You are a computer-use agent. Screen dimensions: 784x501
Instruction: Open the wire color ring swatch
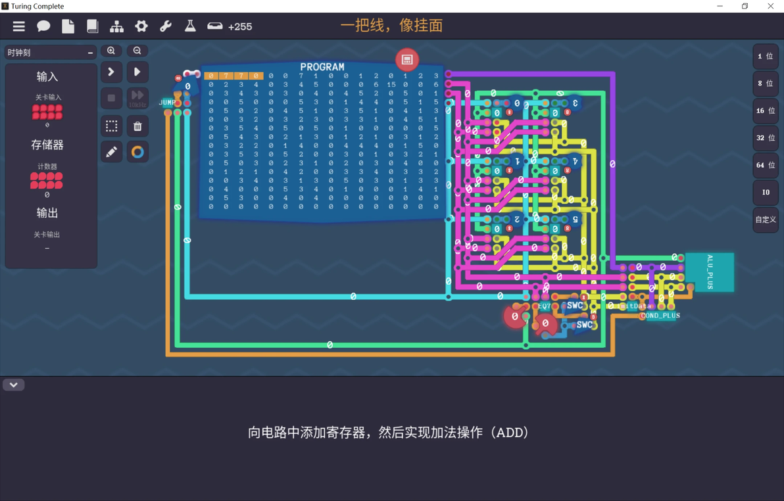click(137, 151)
